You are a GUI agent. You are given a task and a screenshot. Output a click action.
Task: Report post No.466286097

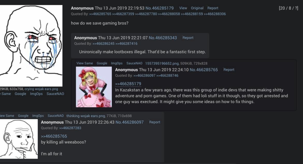pos(155,122)
